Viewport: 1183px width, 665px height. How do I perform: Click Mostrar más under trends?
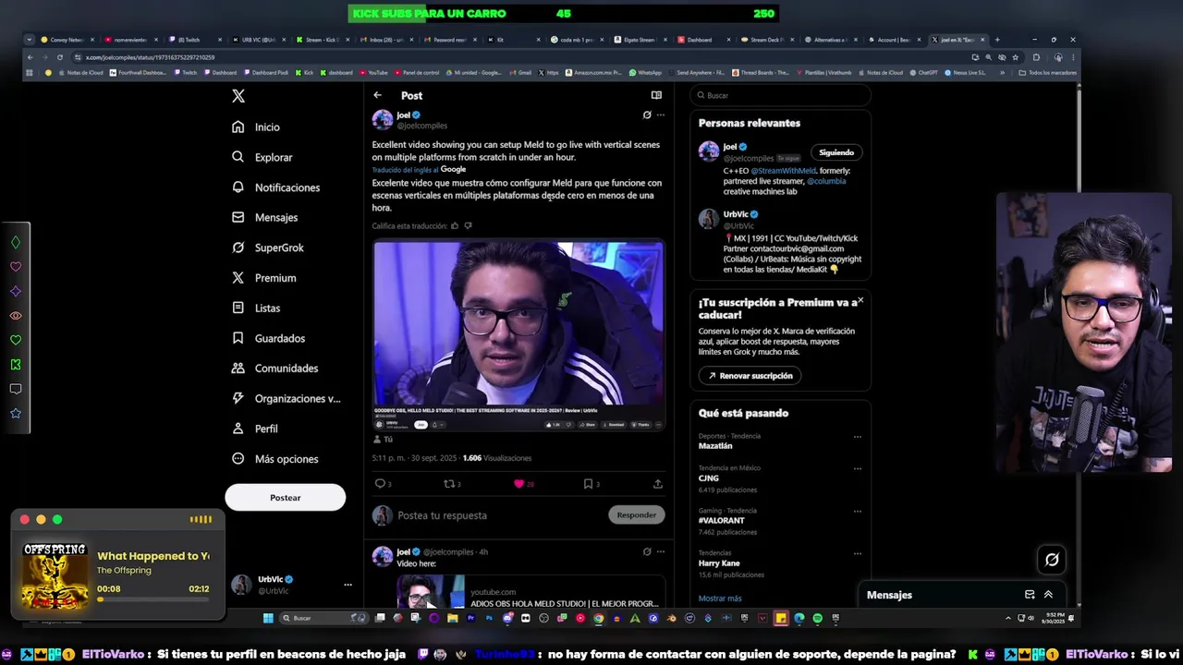720,598
